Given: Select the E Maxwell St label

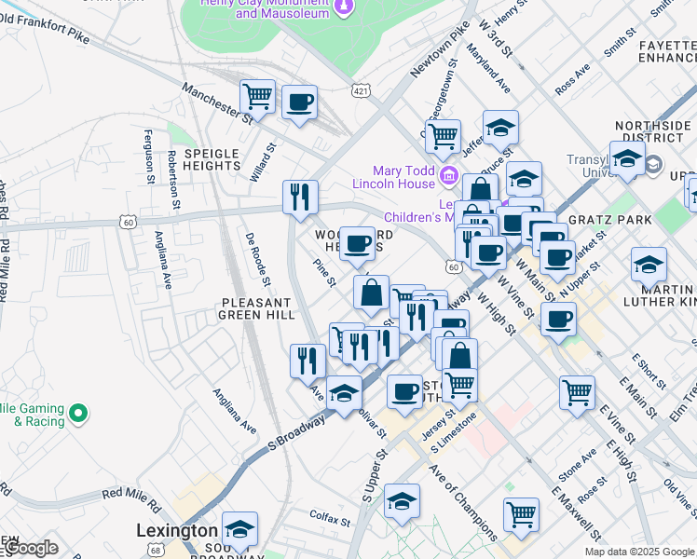Looking at the screenshot, I should tap(577, 514).
